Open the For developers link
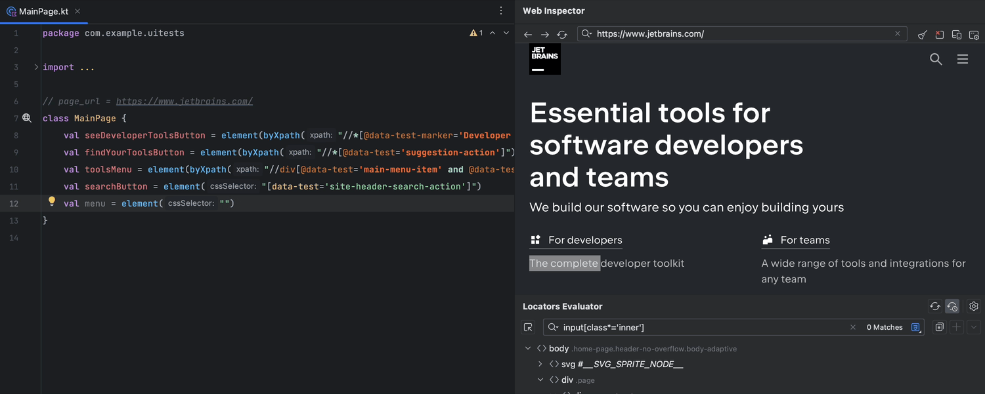This screenshot has width=985, height=394. pos(584,240)
